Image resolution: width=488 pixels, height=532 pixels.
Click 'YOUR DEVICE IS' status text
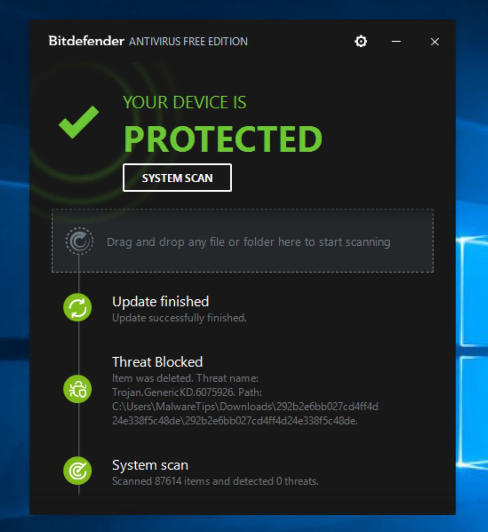185,102
